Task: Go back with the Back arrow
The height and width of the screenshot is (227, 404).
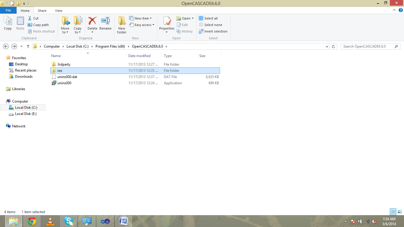Action: click(6, 46)
